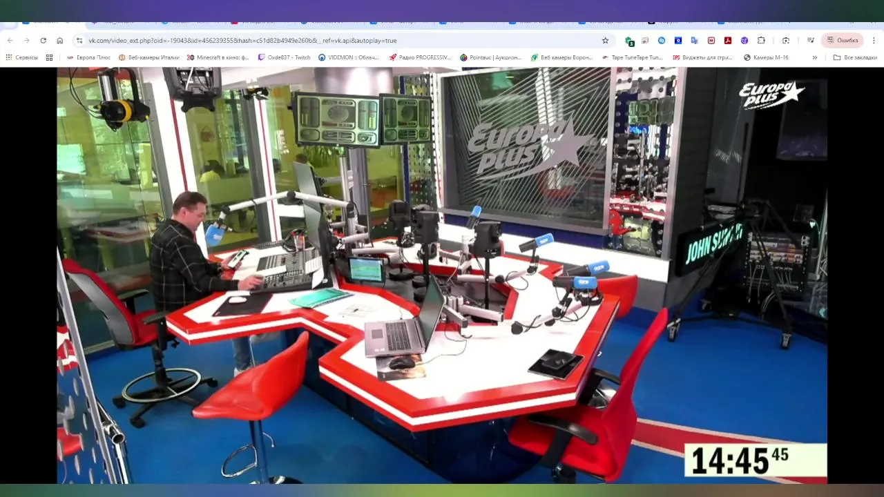Screen dimensions: 884x497
Task: Click the screenshot lens toolbar icon
Action: [786, 41]
